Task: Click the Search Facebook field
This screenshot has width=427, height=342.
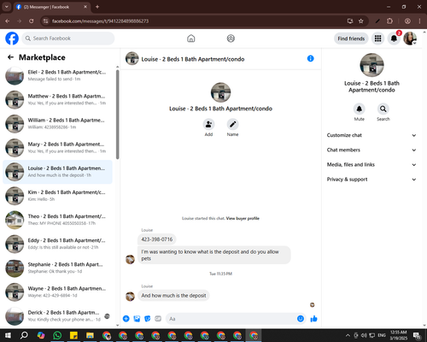Action: [68, 38]
